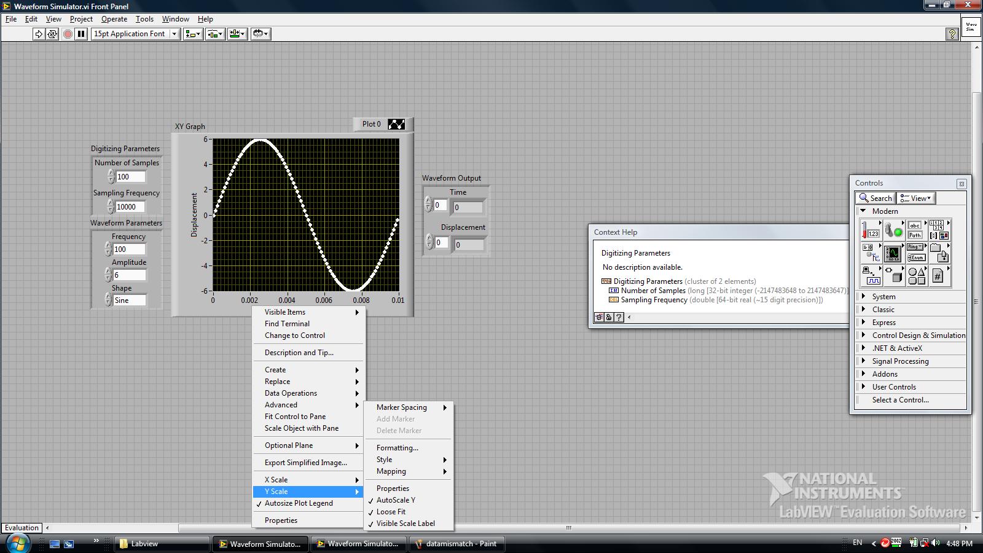Click the Run arrow toolbar button
Image resolution: width=983 pixels, height=553 pixels.
39,34
